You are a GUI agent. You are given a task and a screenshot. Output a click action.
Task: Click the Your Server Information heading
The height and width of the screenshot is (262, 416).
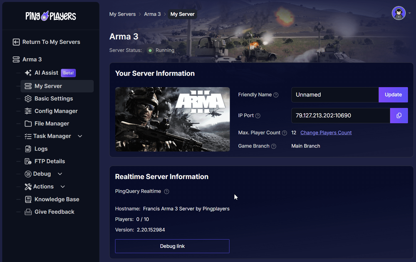tap(155, 73)
